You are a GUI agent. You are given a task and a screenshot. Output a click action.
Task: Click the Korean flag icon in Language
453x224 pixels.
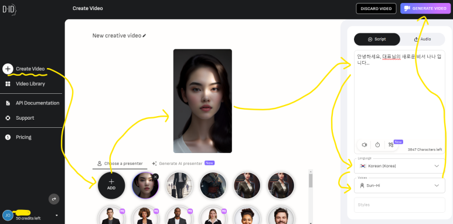click(x=363, y=166)
